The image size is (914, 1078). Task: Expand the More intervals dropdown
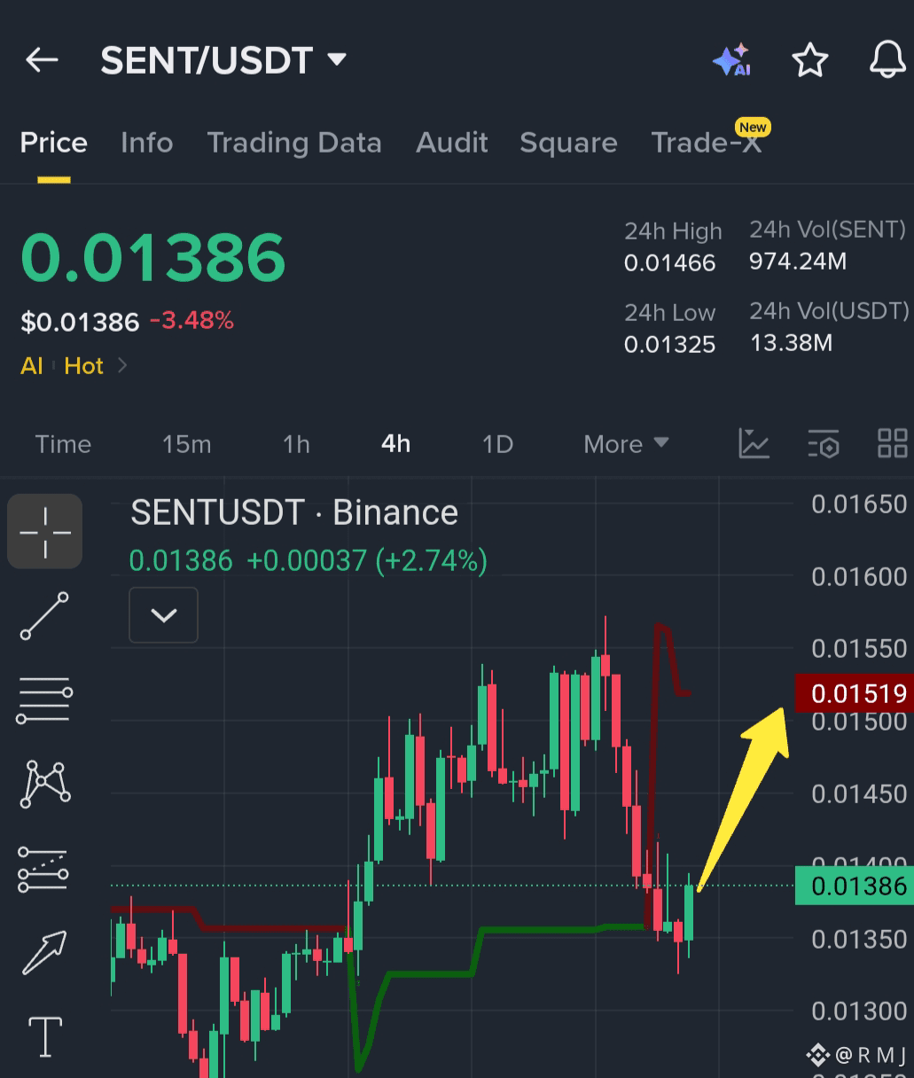(x=626, y=444)
